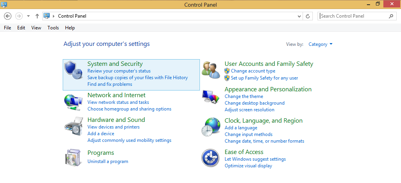Click Change desktop background
The width and height of the screenshot is (401, 183).
click(254, 103)
